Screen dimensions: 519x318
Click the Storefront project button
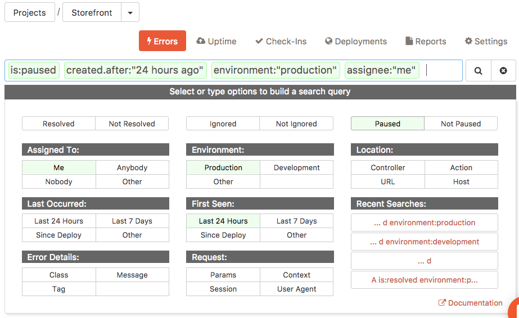92,12
